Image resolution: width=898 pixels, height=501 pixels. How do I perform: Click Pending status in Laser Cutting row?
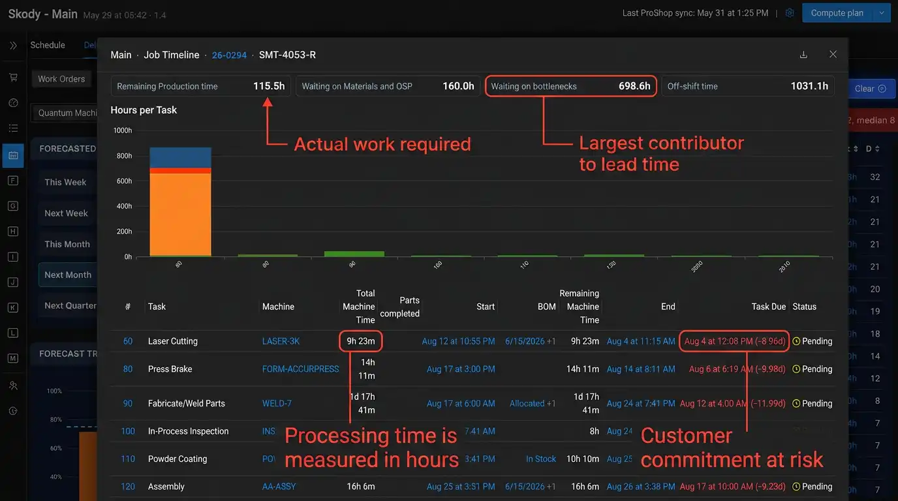tap(813, 341)
